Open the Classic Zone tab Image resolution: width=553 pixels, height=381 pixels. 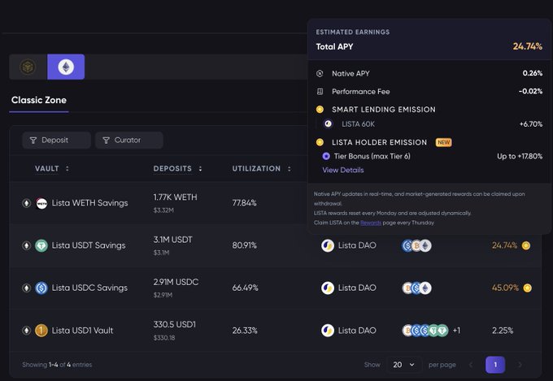39,100
